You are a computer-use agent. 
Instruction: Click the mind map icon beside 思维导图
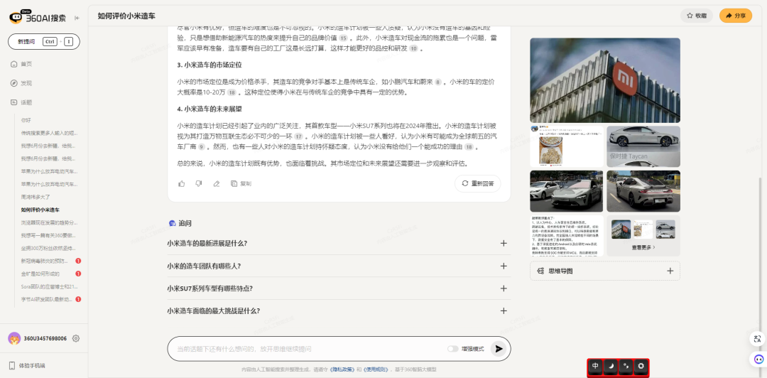tap(540, 271)
